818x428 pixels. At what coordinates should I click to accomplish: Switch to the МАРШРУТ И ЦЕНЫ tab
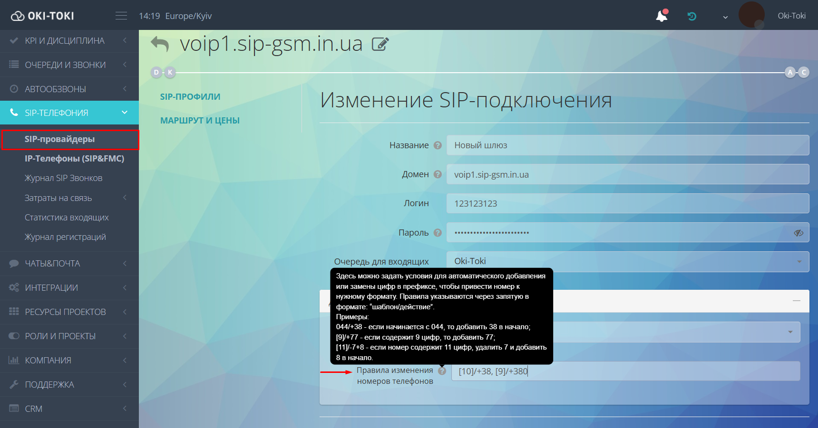click(x=200, y=120)
